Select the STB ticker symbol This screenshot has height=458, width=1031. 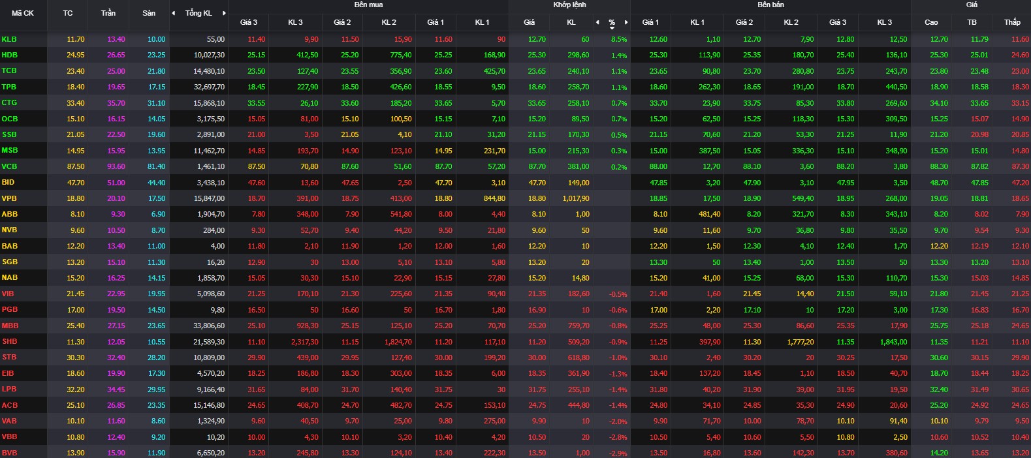[x=9, y=358]
